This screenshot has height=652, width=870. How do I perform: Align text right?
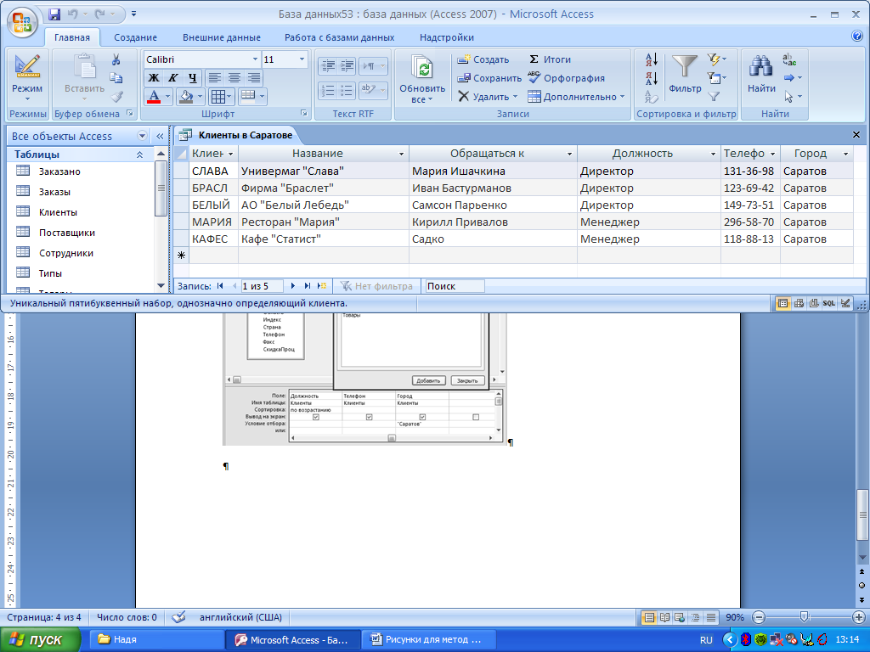pyautogui.click(x=253, y=77)
